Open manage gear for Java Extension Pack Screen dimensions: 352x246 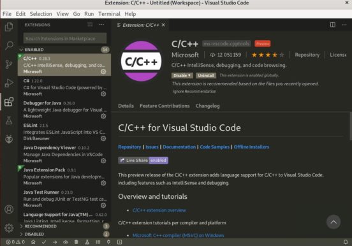pos(103,183)
